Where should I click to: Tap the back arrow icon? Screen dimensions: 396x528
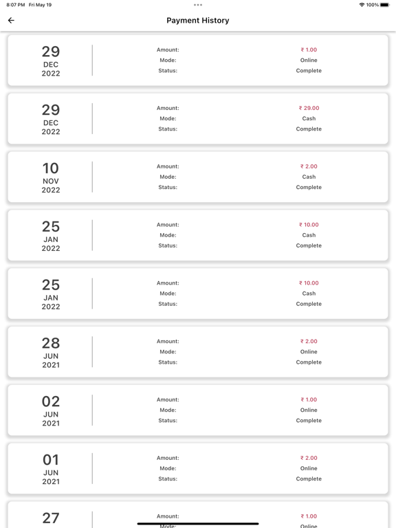tap(11, 21)
